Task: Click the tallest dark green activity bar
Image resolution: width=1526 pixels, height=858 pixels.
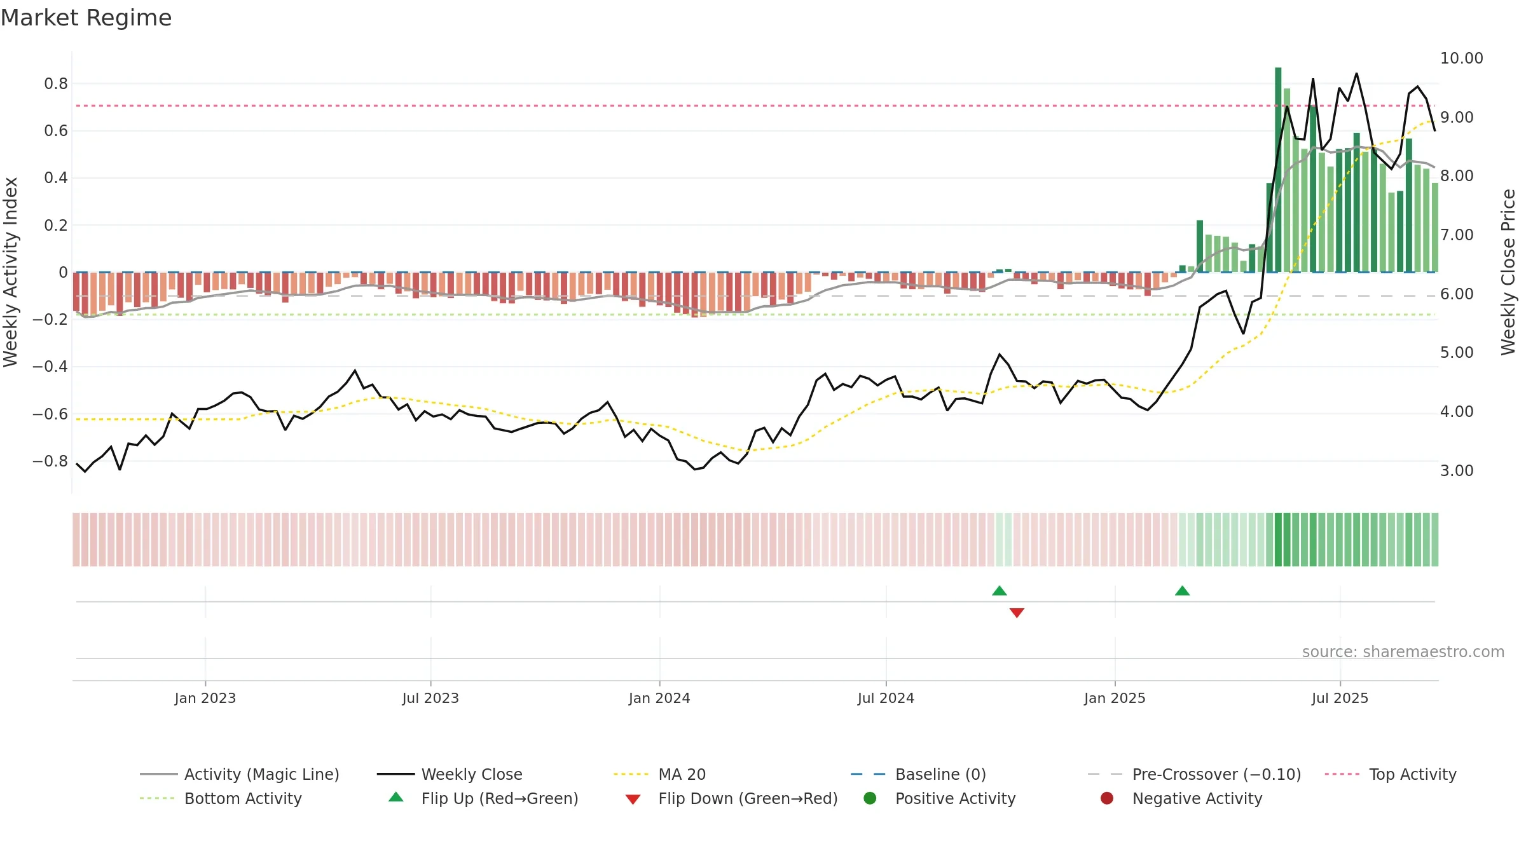Action: 1278,170
